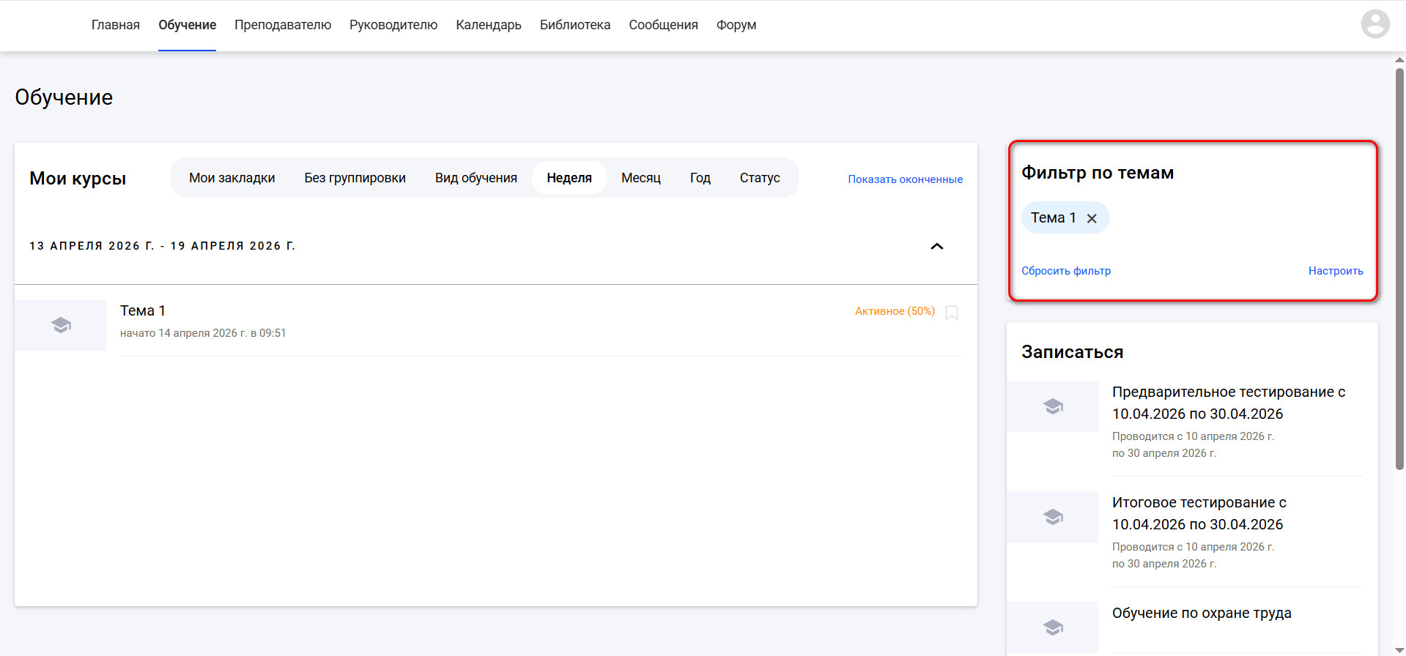
Task: Go to the Библиотека section
Action: click(575, 25)
